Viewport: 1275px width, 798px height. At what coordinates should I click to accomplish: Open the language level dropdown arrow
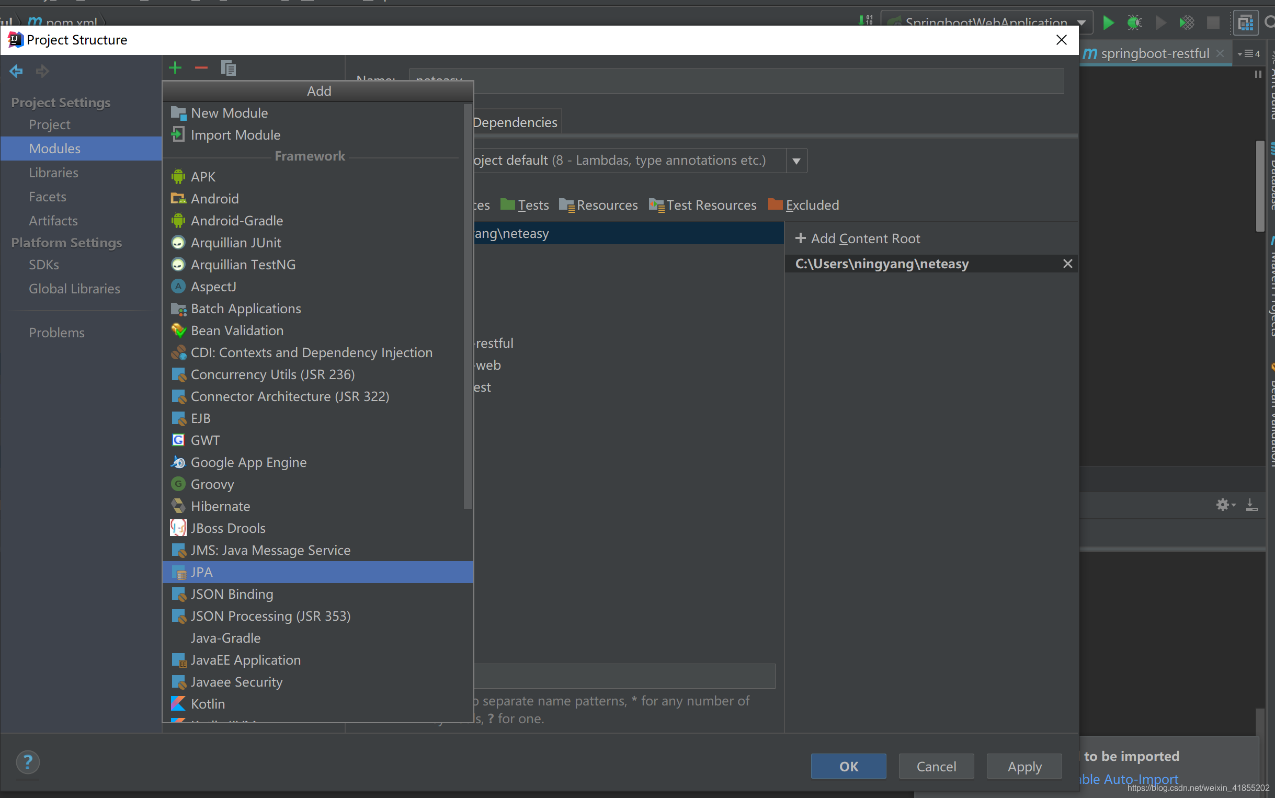[796, 161]
